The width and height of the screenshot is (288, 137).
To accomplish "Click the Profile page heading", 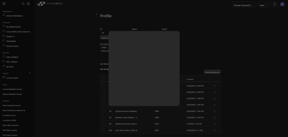I will tap(106, 16).
